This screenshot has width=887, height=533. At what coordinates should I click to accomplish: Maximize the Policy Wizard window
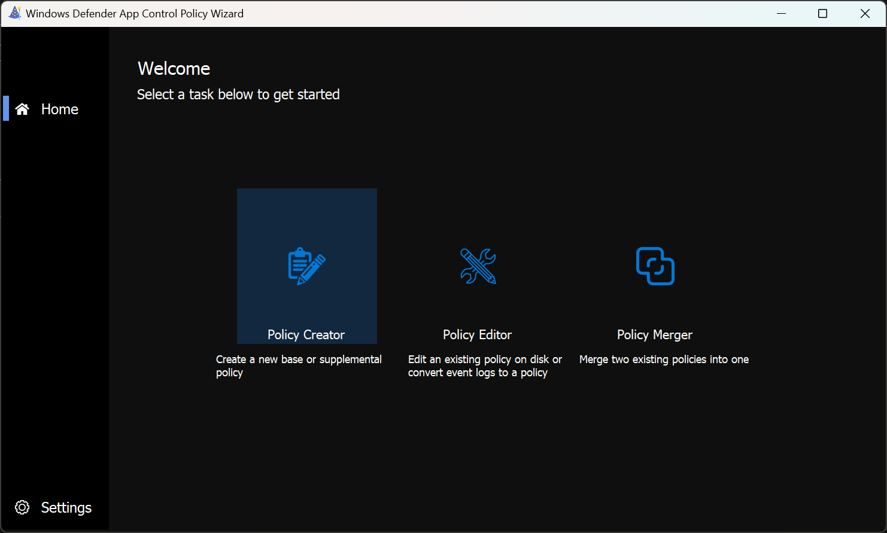[823, 13]
